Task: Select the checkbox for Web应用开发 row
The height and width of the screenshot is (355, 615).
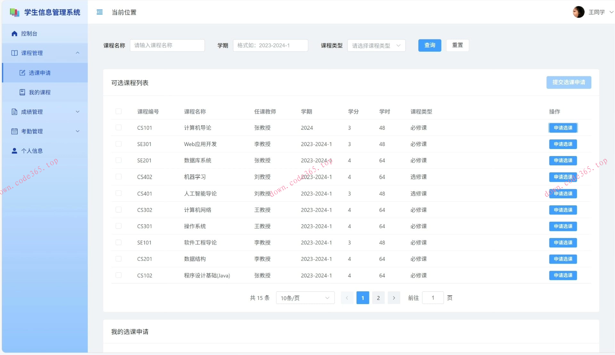Action: pyautogui.click(x=119, y=144)
